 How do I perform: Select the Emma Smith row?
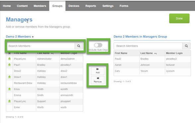[44, 95]
